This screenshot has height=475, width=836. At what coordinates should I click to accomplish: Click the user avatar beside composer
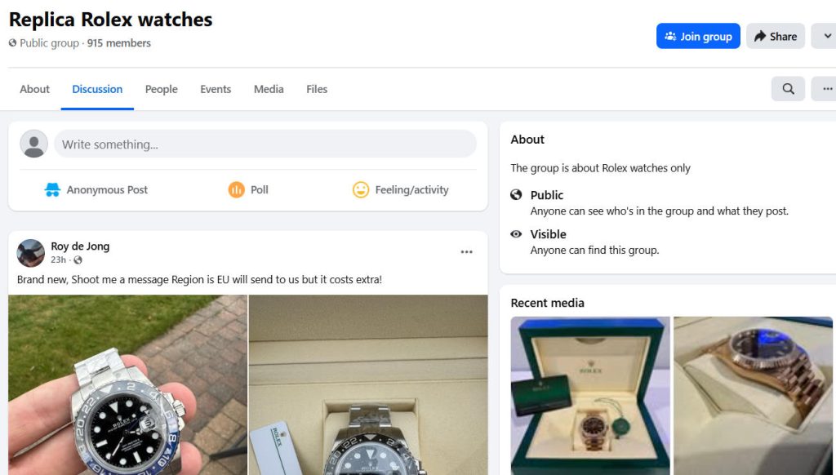tap(33, 144)
